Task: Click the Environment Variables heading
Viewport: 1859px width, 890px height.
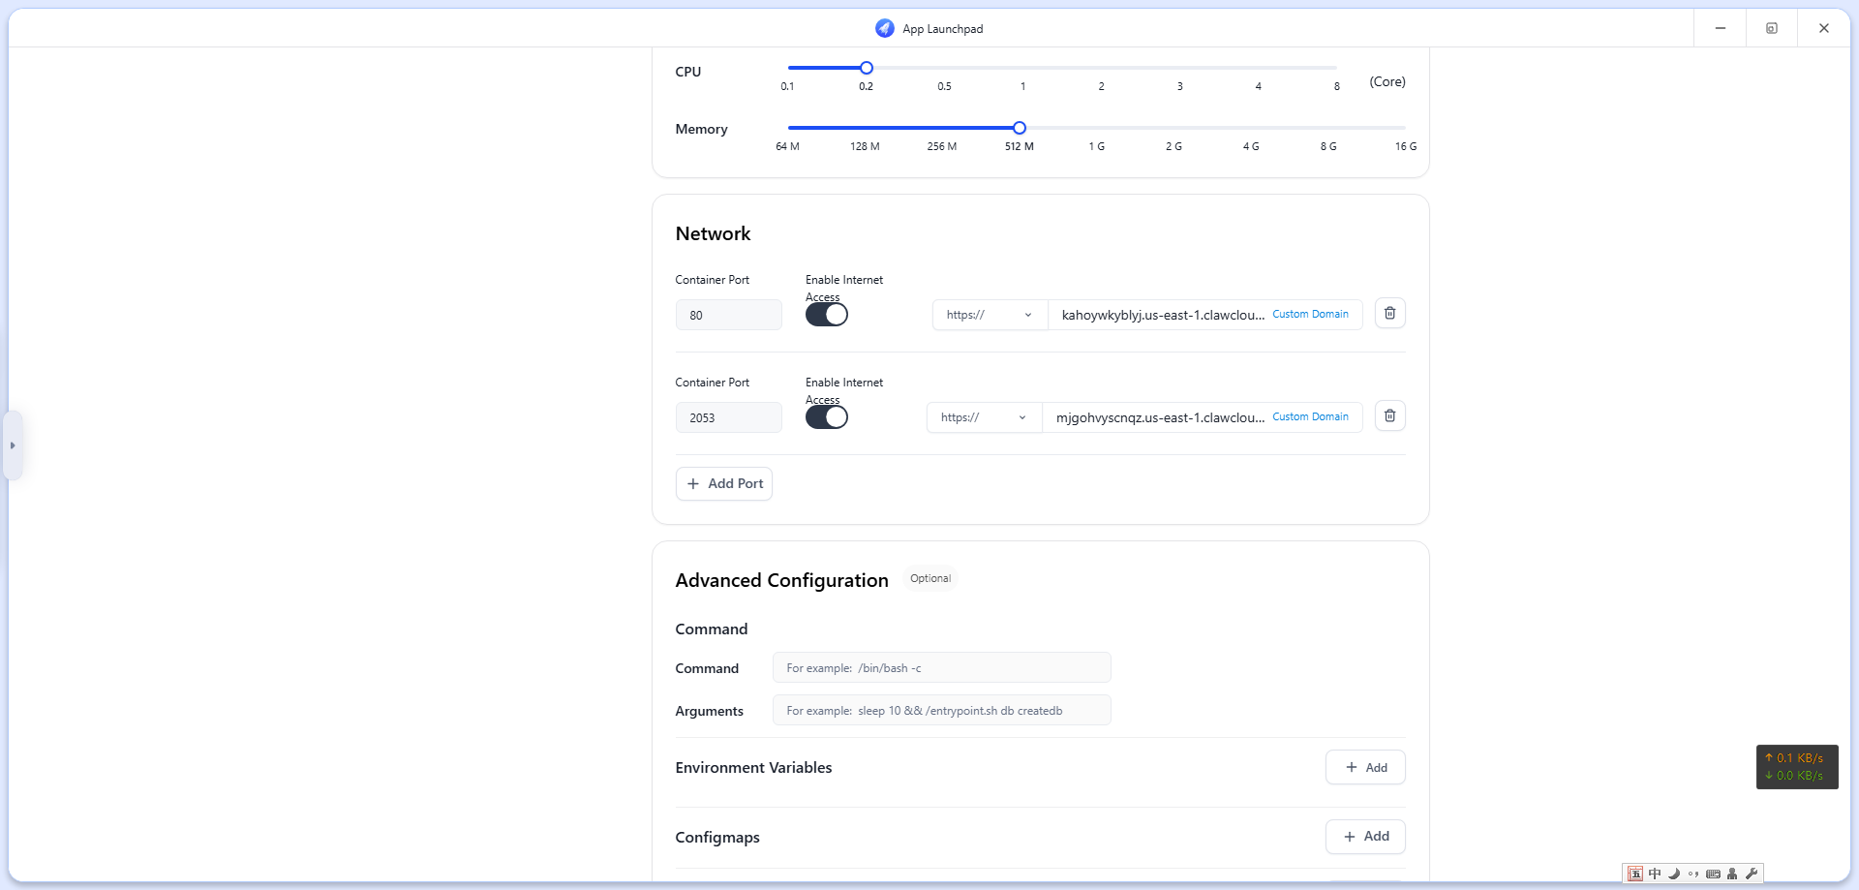Action: click(753, 767)
